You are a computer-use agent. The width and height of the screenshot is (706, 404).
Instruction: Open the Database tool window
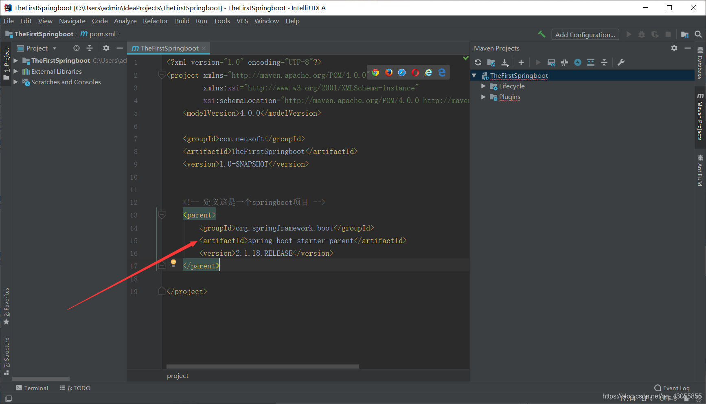click(x=700, y=63)
